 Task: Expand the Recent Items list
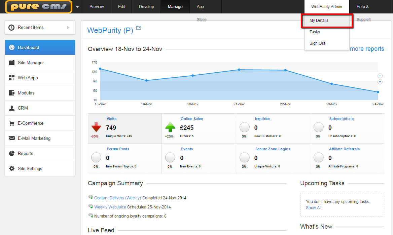coord(68,28)
